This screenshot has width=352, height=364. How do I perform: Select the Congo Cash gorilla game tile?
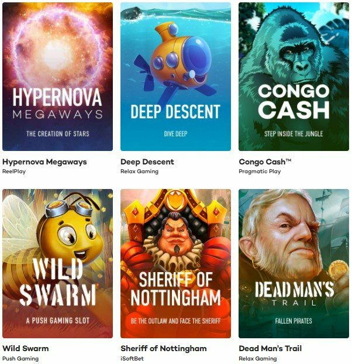click(294, 77)
